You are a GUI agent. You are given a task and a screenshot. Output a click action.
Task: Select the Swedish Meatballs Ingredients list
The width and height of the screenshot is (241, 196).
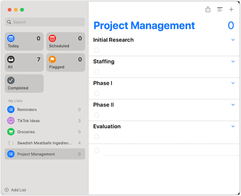44,143
